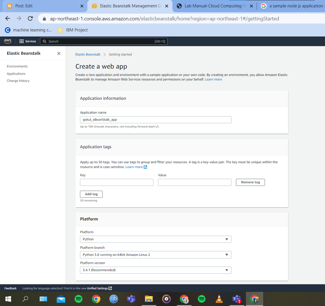Click the magnifier icon in the AWS search bar
325x306 pixels.
pyautogui.click(x=44, y=41)
